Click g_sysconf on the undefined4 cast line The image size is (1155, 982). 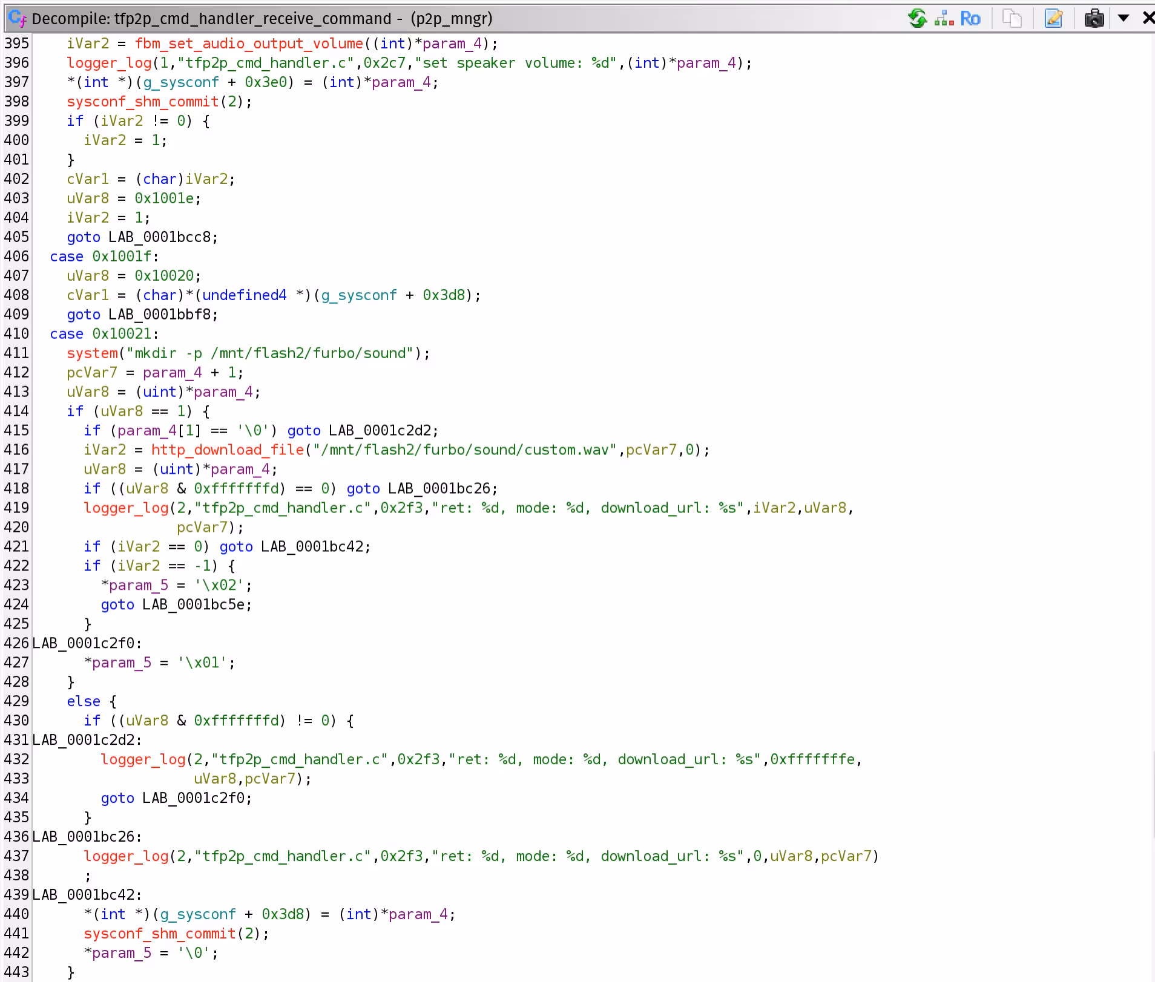click(x=359, y=295)
